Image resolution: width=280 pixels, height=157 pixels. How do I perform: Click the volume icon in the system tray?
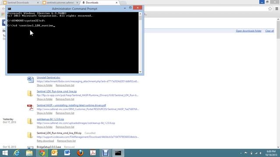(261, 153)
